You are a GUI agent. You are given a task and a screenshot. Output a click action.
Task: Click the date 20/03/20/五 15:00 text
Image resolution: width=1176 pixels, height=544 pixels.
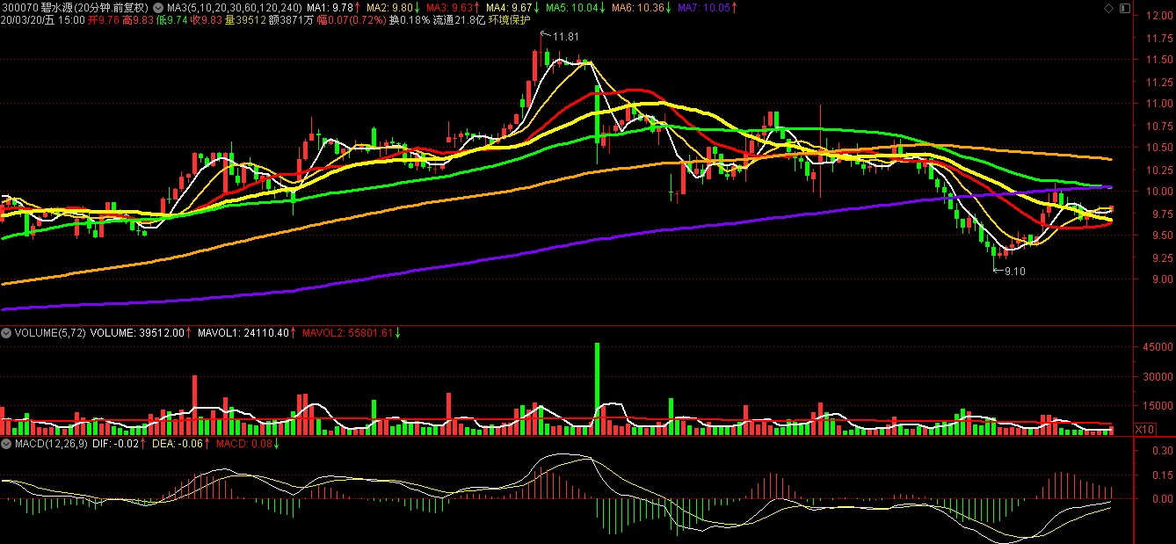[x=43, y=18]
